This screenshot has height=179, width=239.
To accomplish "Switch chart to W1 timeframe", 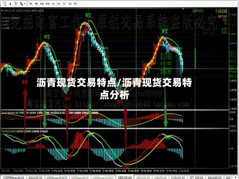I will pos(70,4).
